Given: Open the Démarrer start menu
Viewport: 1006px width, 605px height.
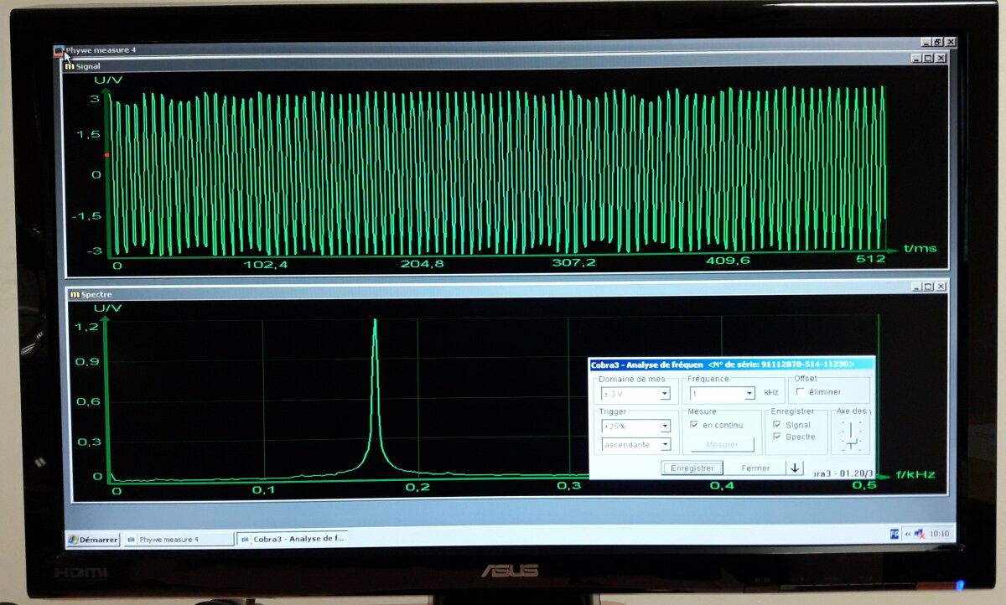Looking at the screenshot, I should [94, 540].
